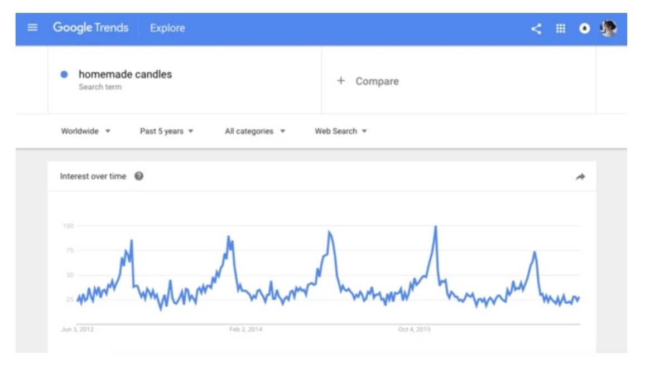Click the Compare button text
This screenshot has width=655, height=369.
click(377, 81)
